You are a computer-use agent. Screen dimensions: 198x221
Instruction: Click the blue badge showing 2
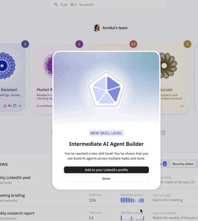click(25, 44)
